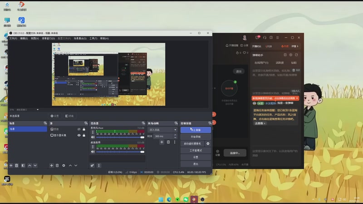
Task: Select the scene item in Scenes list
Action: tap(28, 129)
